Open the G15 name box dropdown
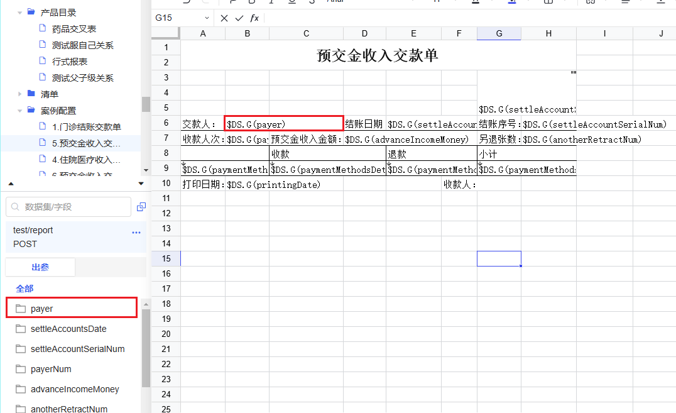 pos(207,18)
